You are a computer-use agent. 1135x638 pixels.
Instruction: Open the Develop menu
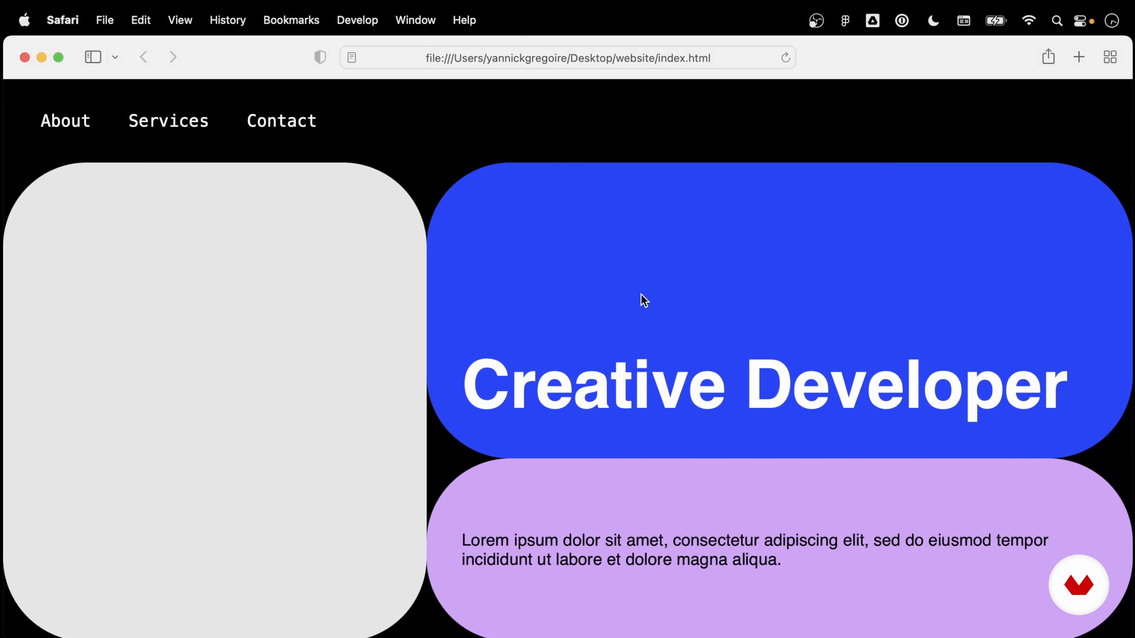[x=357, y=20]
